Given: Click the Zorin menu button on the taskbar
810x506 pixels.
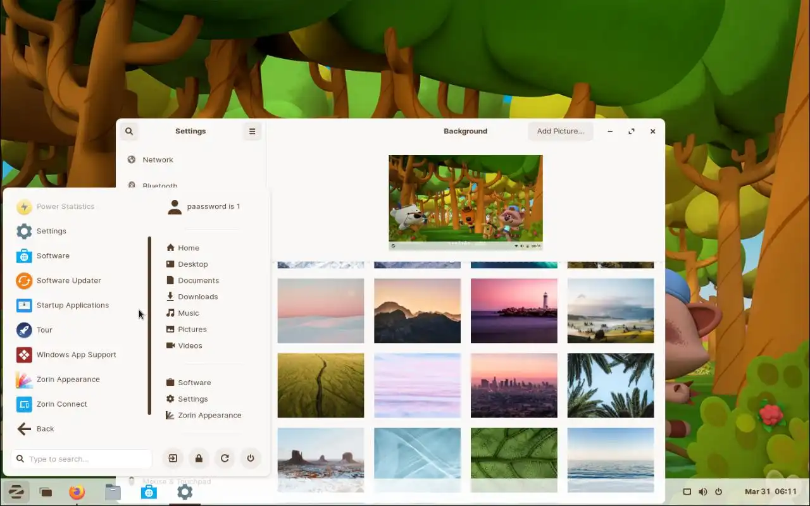Looking at the screenshot, I should pyautogui.click(x=16, y=491).
